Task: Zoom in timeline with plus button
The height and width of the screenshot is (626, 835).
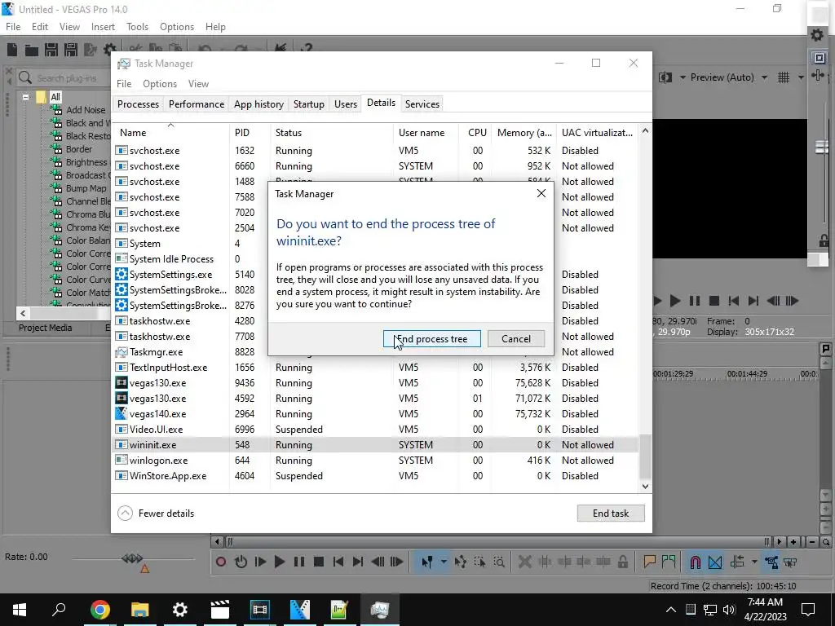Action: (793, 542)
